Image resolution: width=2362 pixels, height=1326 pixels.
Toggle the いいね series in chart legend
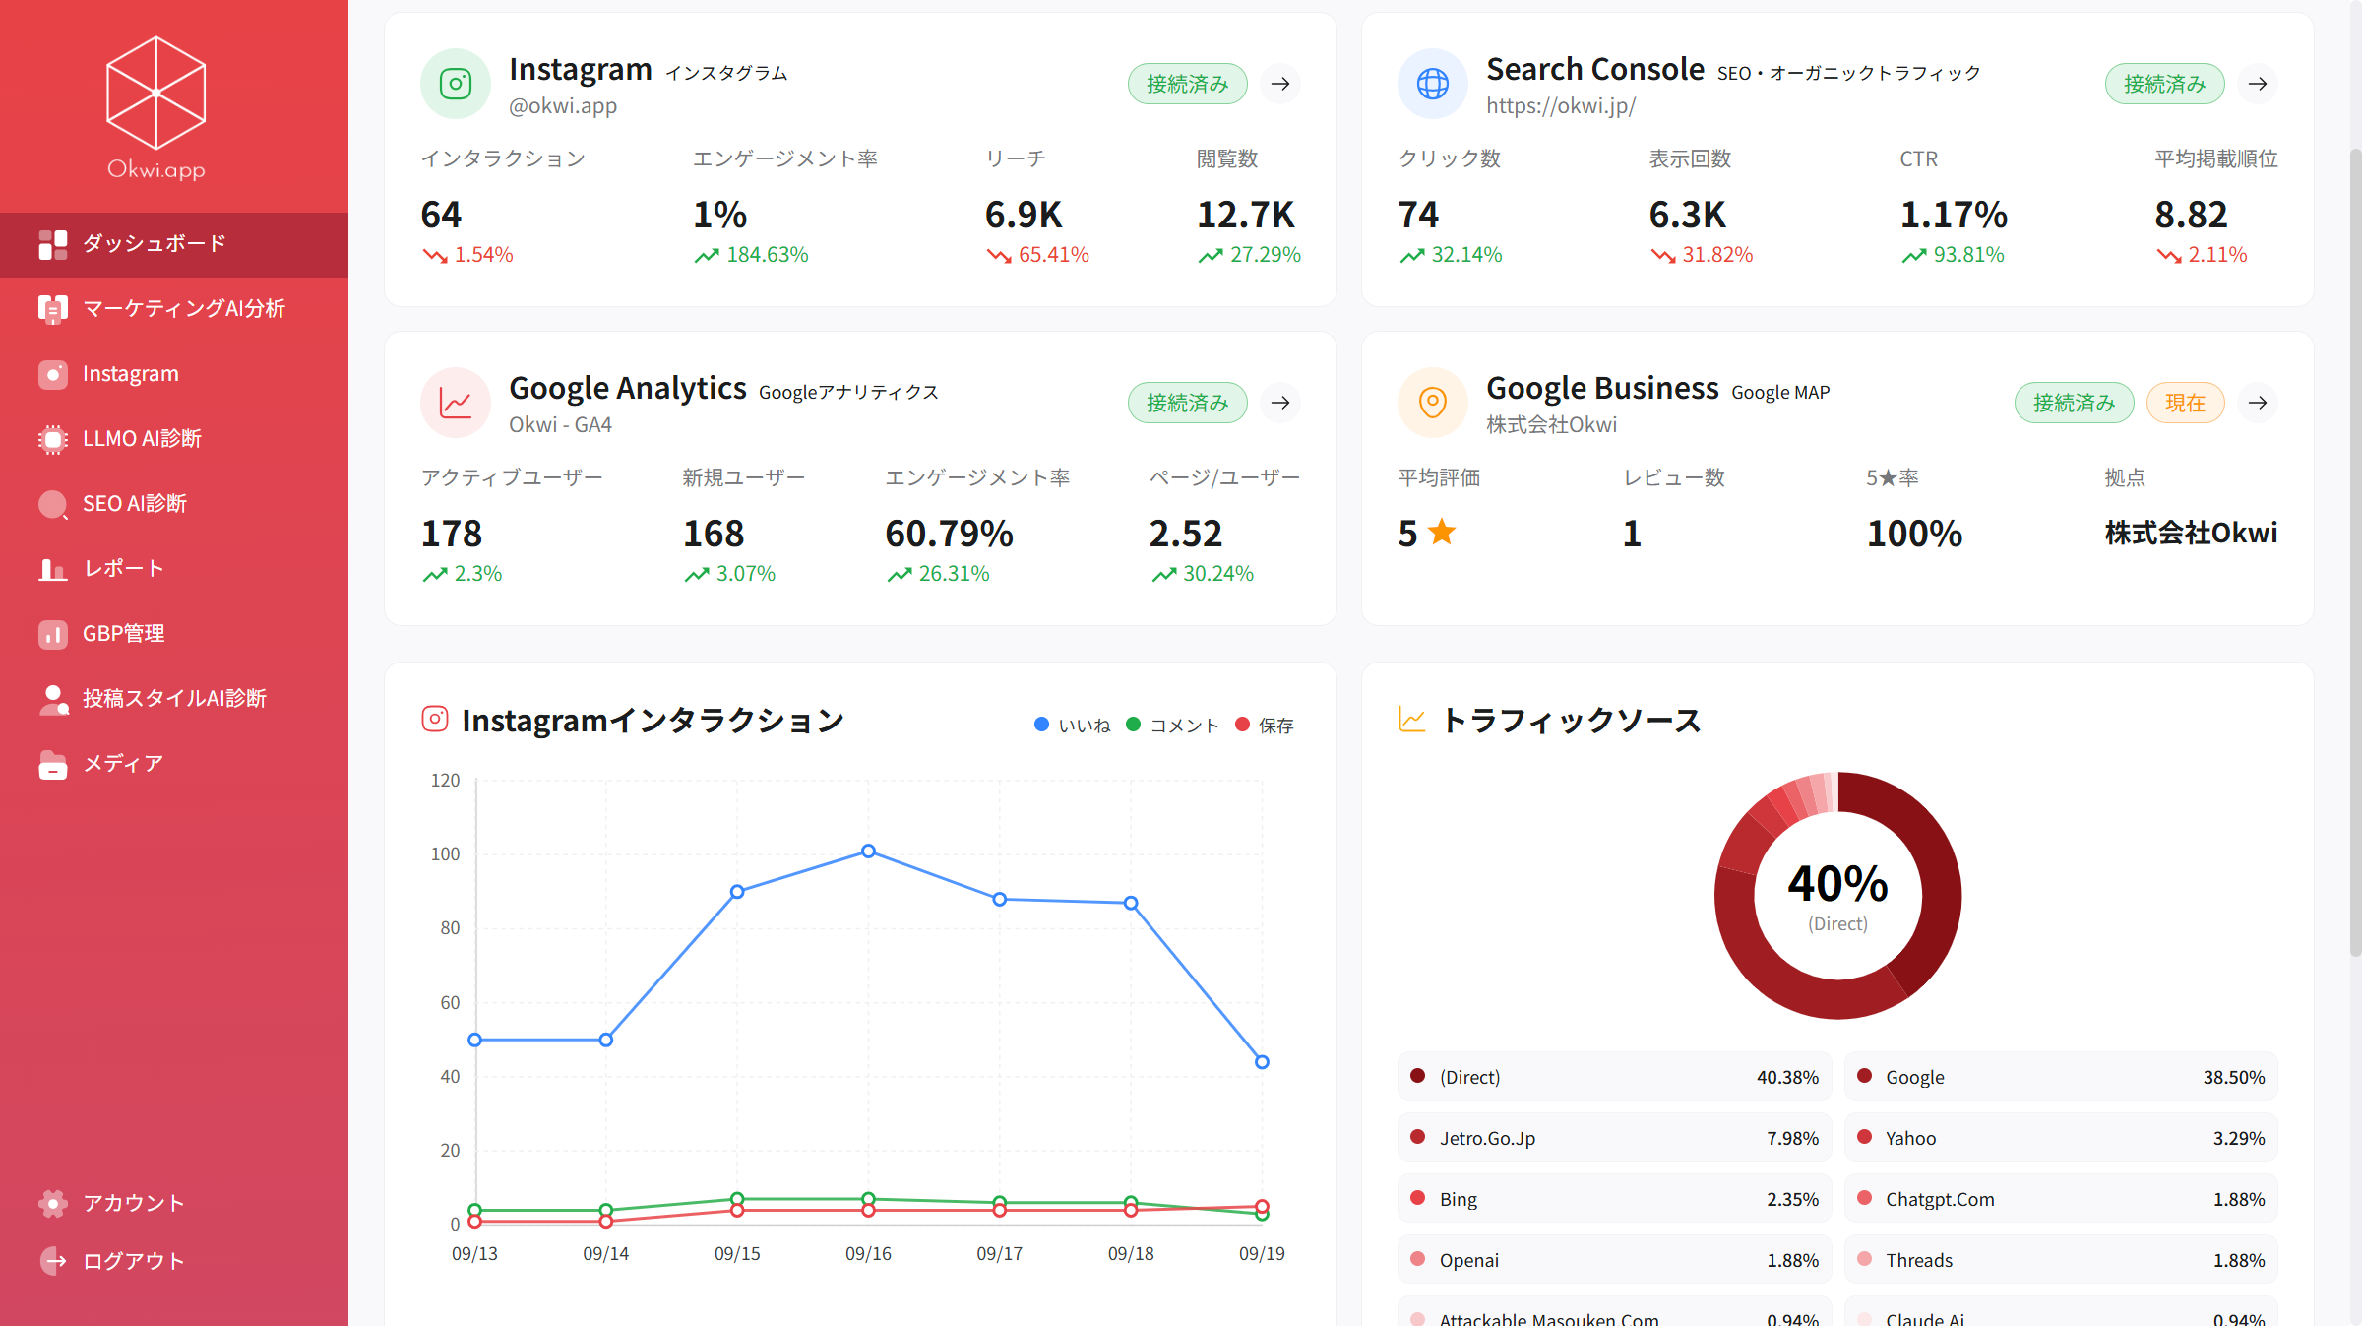1073,726
